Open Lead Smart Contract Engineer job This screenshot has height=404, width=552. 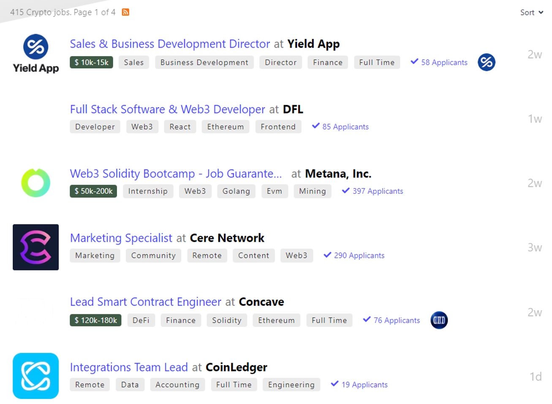146,302
